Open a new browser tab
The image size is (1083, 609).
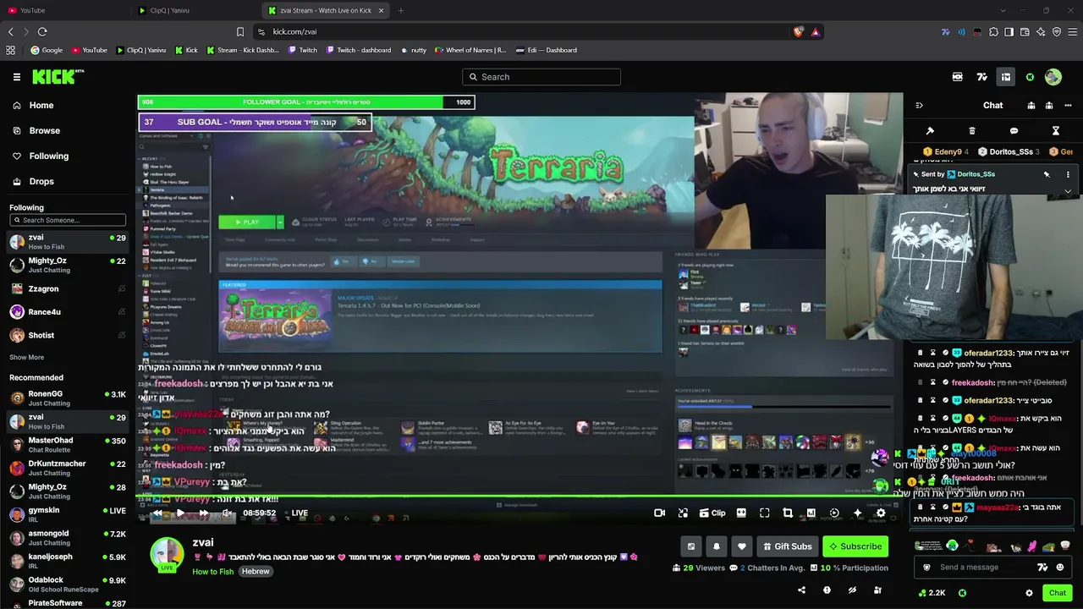point(400,10)
